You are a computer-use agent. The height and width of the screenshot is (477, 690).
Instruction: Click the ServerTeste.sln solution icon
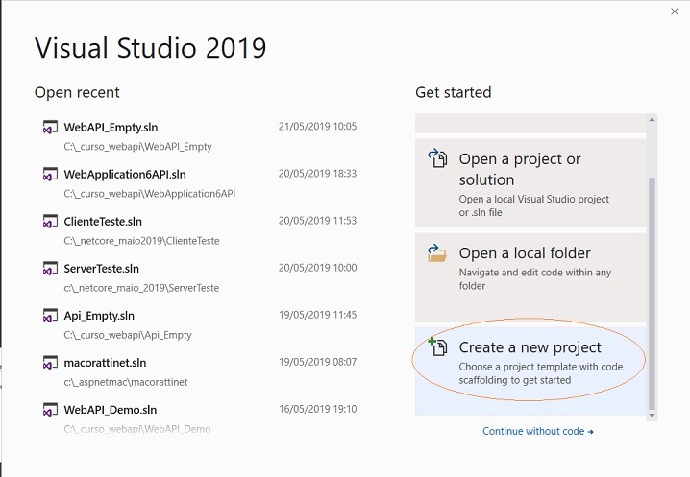[x=50, y=268]
